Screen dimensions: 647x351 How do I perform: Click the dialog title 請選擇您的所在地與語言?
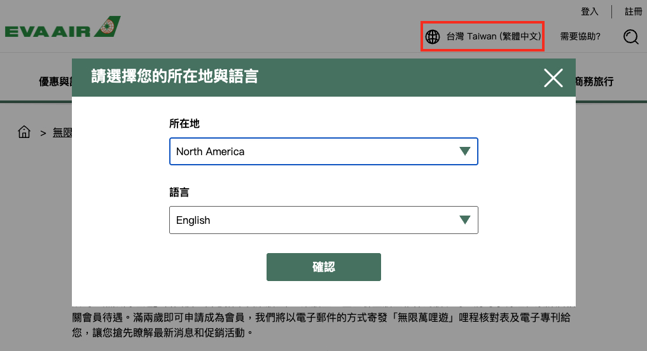[x=174, y=76]
